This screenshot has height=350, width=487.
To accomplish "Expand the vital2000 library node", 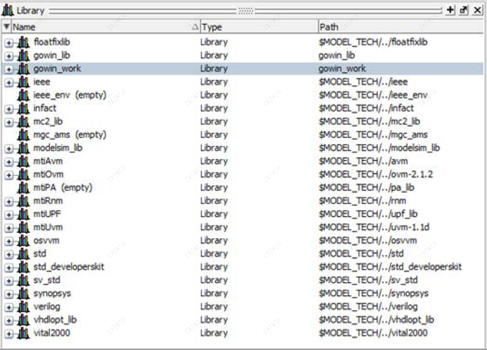I will (x=9, y=334).
